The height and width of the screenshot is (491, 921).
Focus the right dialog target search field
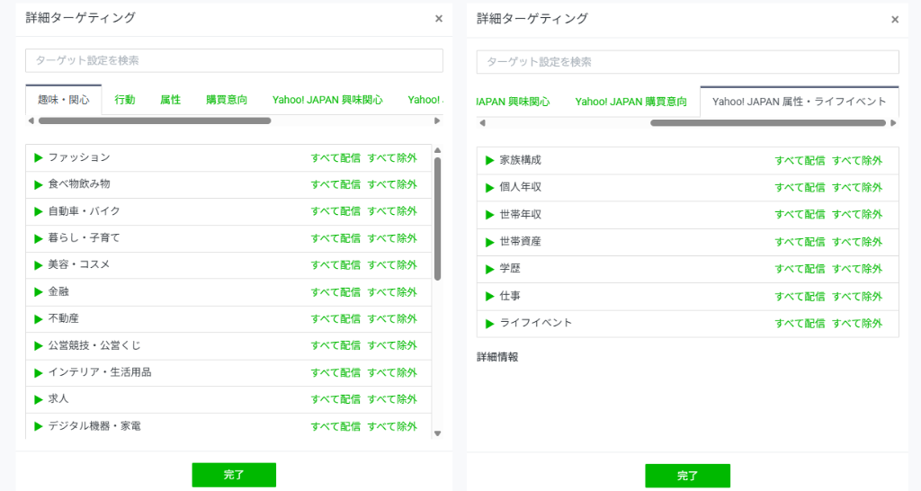tap(687, 62)
